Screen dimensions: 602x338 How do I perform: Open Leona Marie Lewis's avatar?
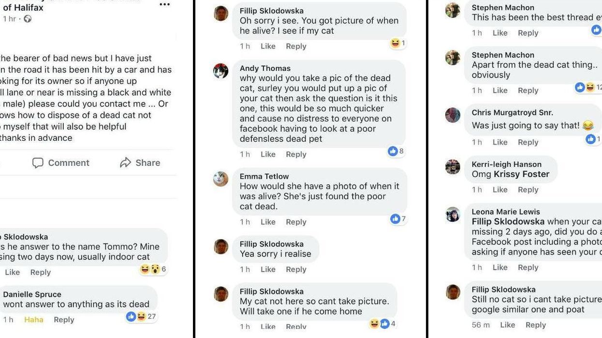pyautogui.click(x=453, y=214)
